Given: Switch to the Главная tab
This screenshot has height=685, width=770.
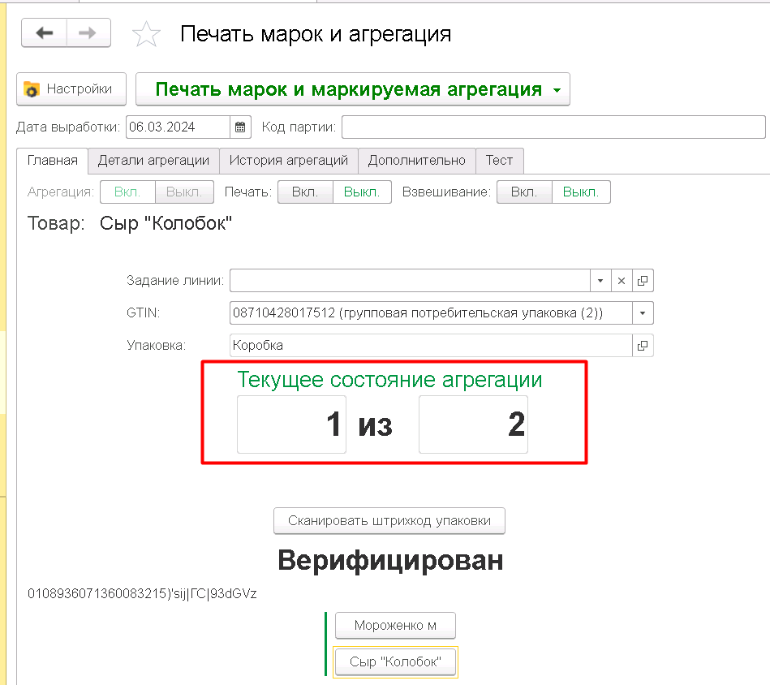Looking at the screenshot, I should tap(53, 161).
